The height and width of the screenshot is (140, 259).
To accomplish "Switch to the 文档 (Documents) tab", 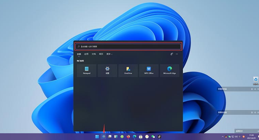I will pyautogui.click(x=94, y=54).
